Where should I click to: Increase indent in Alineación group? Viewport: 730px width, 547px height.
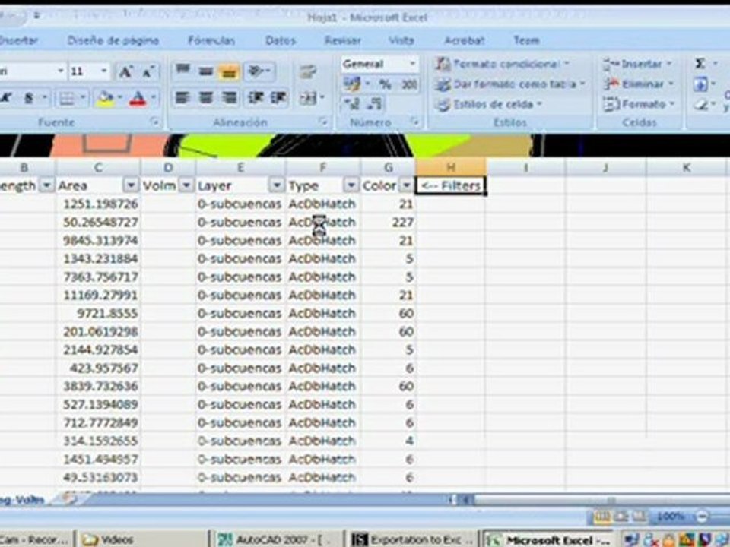[278, 98]
